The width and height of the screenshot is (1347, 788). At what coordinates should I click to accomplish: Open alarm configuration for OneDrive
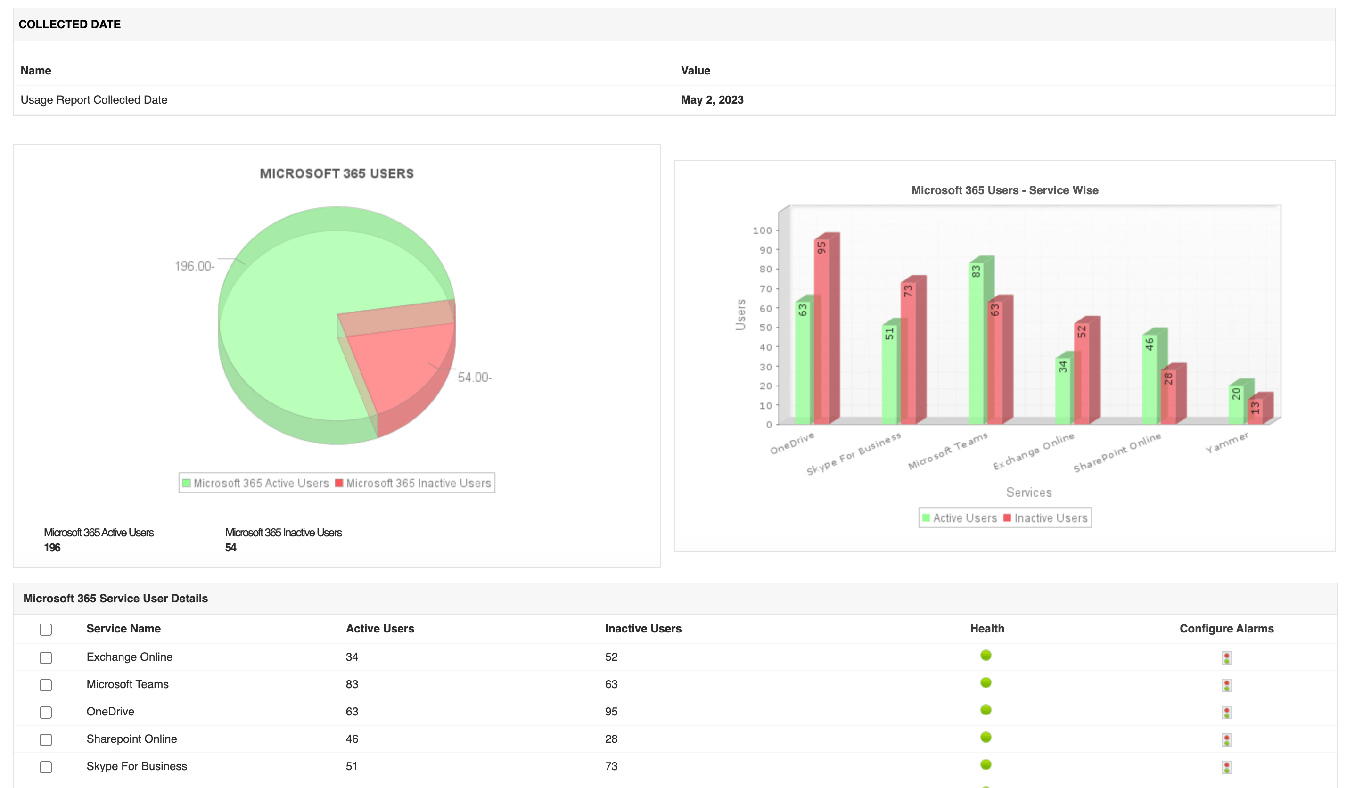point(1226,712)
